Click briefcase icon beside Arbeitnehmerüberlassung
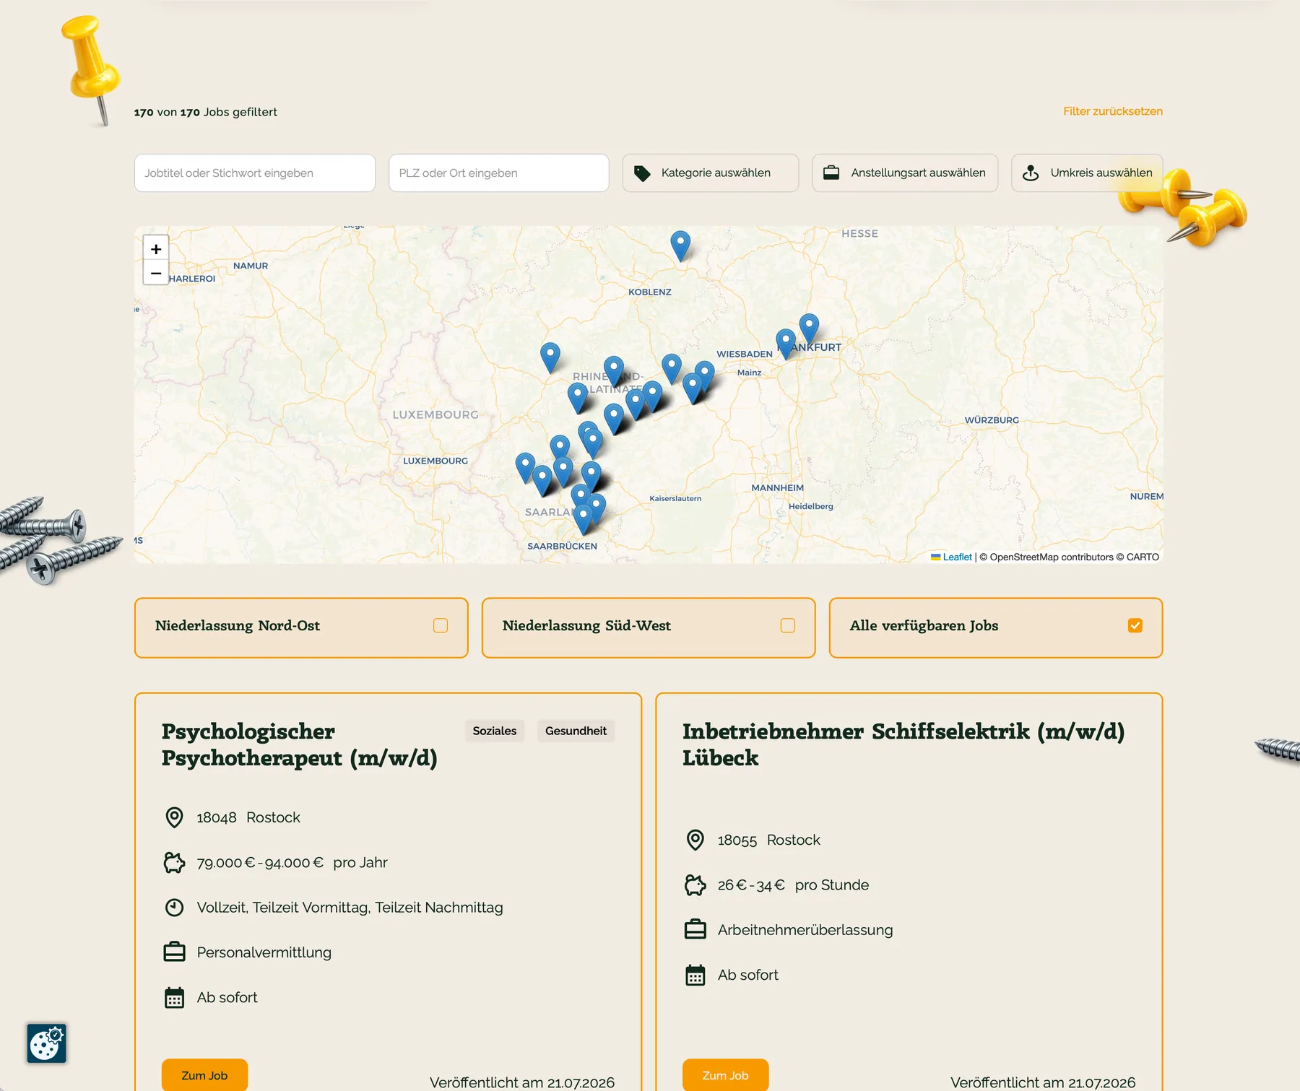This screenshot has height=1091, width=1300. pyautogui.click(x=695, y=930)
